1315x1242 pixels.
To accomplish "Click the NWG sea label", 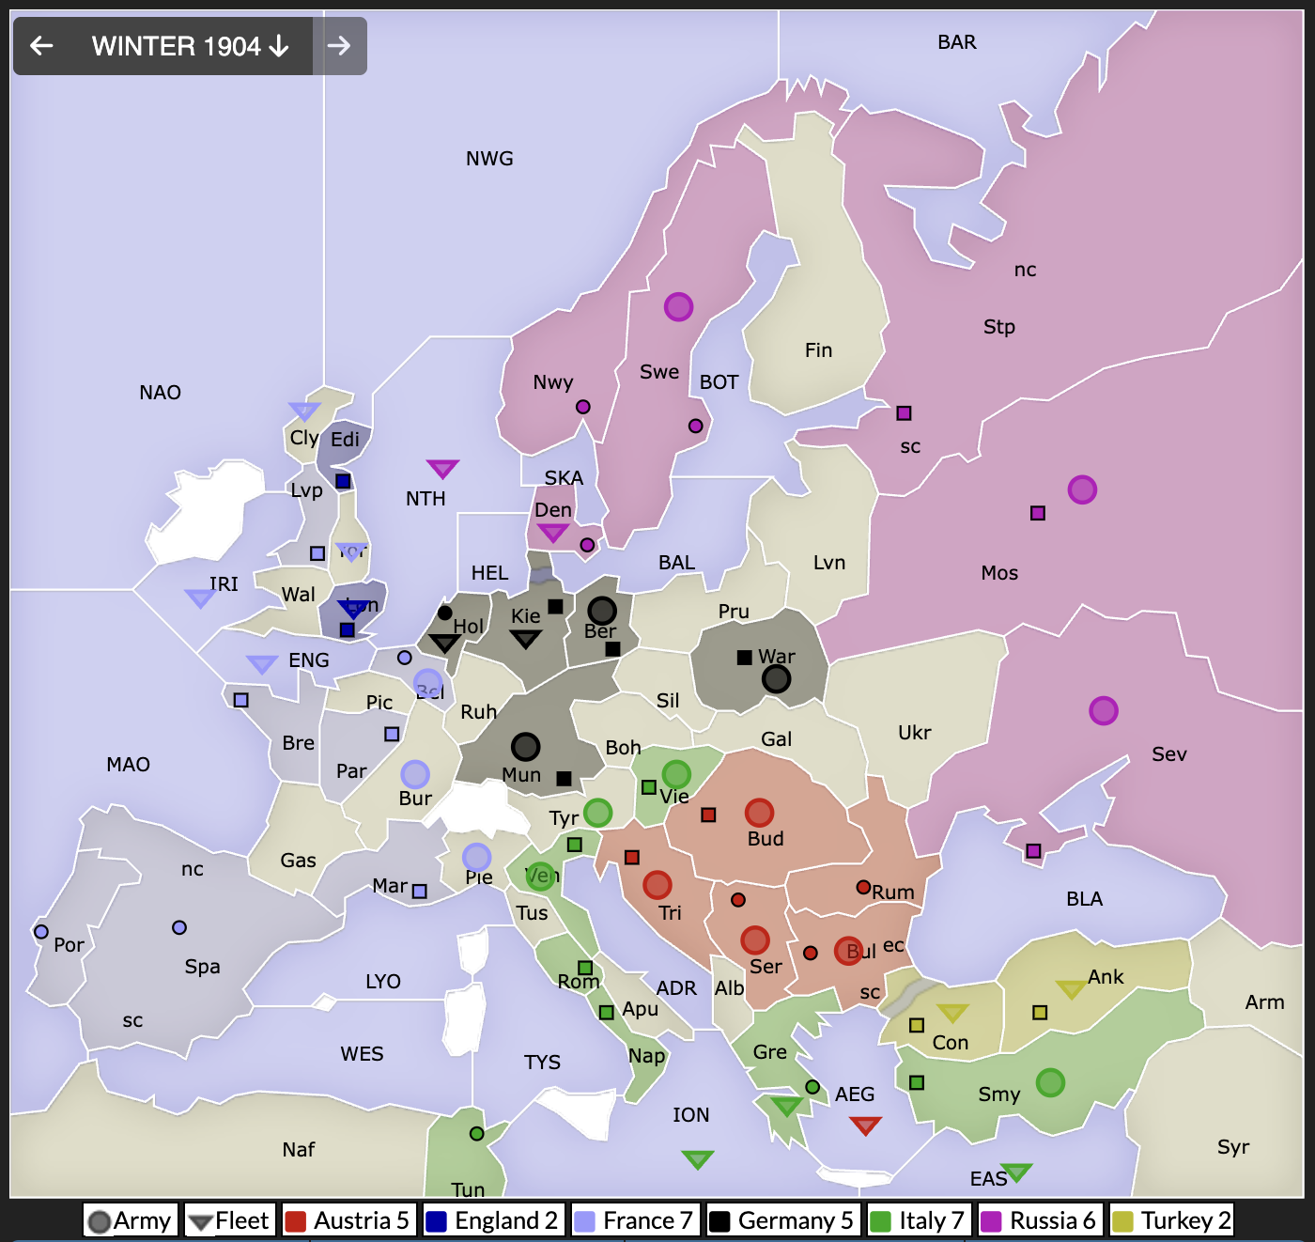I will click(489, 159).
